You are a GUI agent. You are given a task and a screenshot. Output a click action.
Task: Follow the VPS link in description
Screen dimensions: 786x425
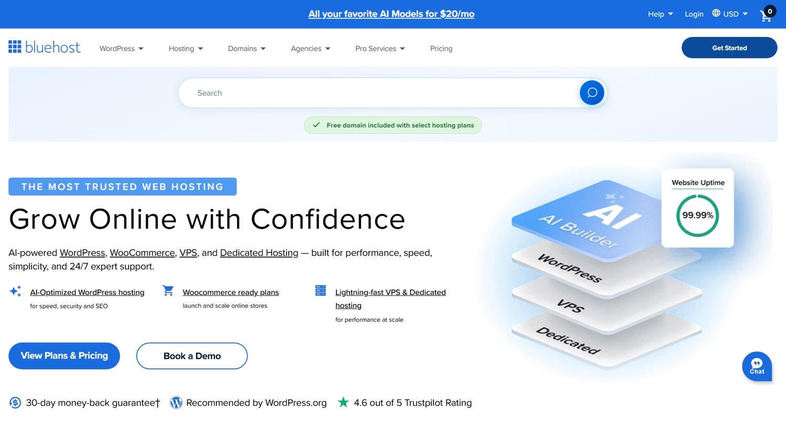(x=188, y=253)
